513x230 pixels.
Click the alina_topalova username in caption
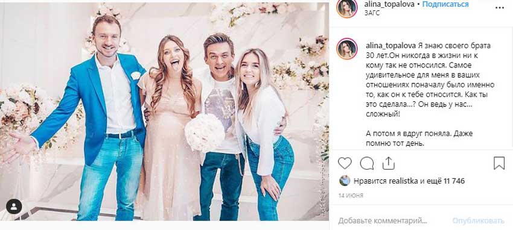391,45
